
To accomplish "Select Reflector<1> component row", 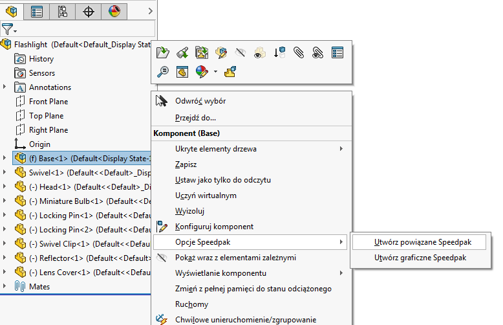I will tap(82, 258).
